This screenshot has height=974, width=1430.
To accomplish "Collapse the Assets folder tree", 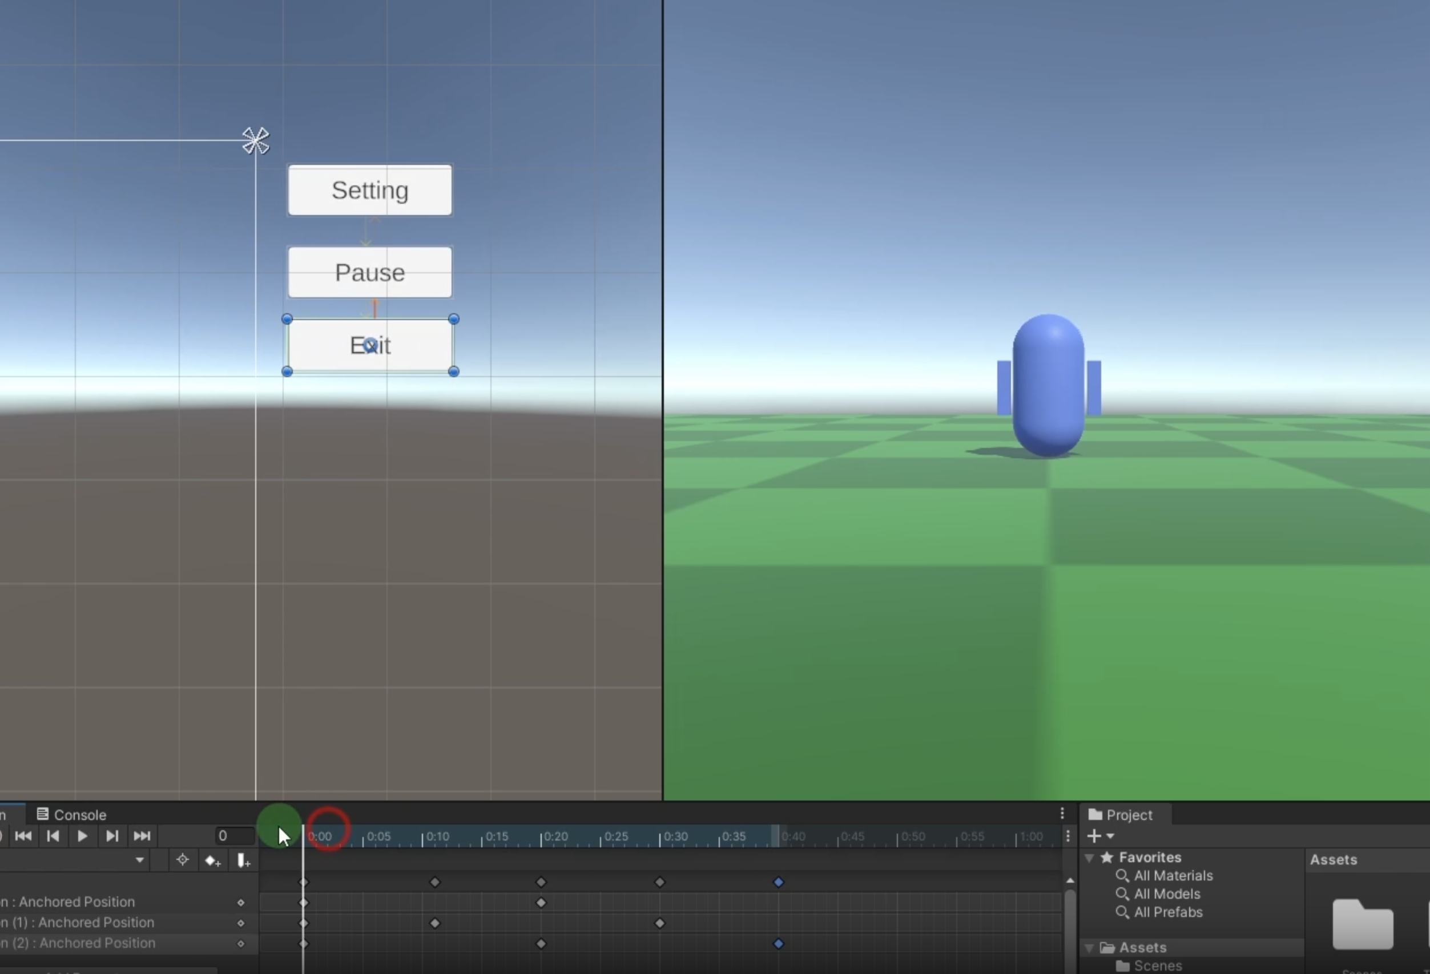I will pyautogui.click(x=1089, y=948).
